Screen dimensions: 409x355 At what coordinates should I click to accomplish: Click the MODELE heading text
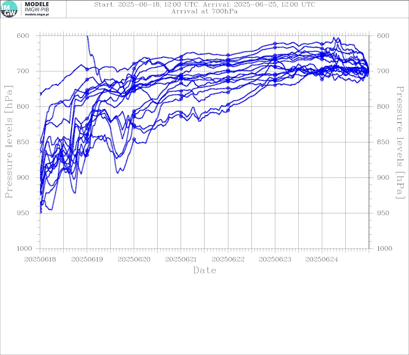click(x=37, y=4)
